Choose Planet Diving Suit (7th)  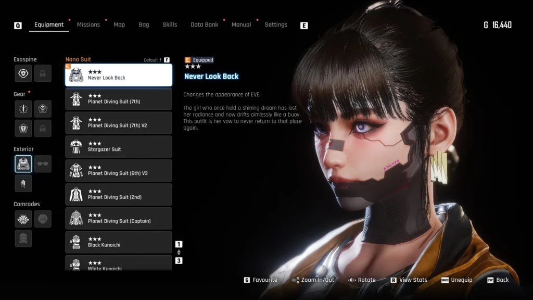tap(119, 99)
